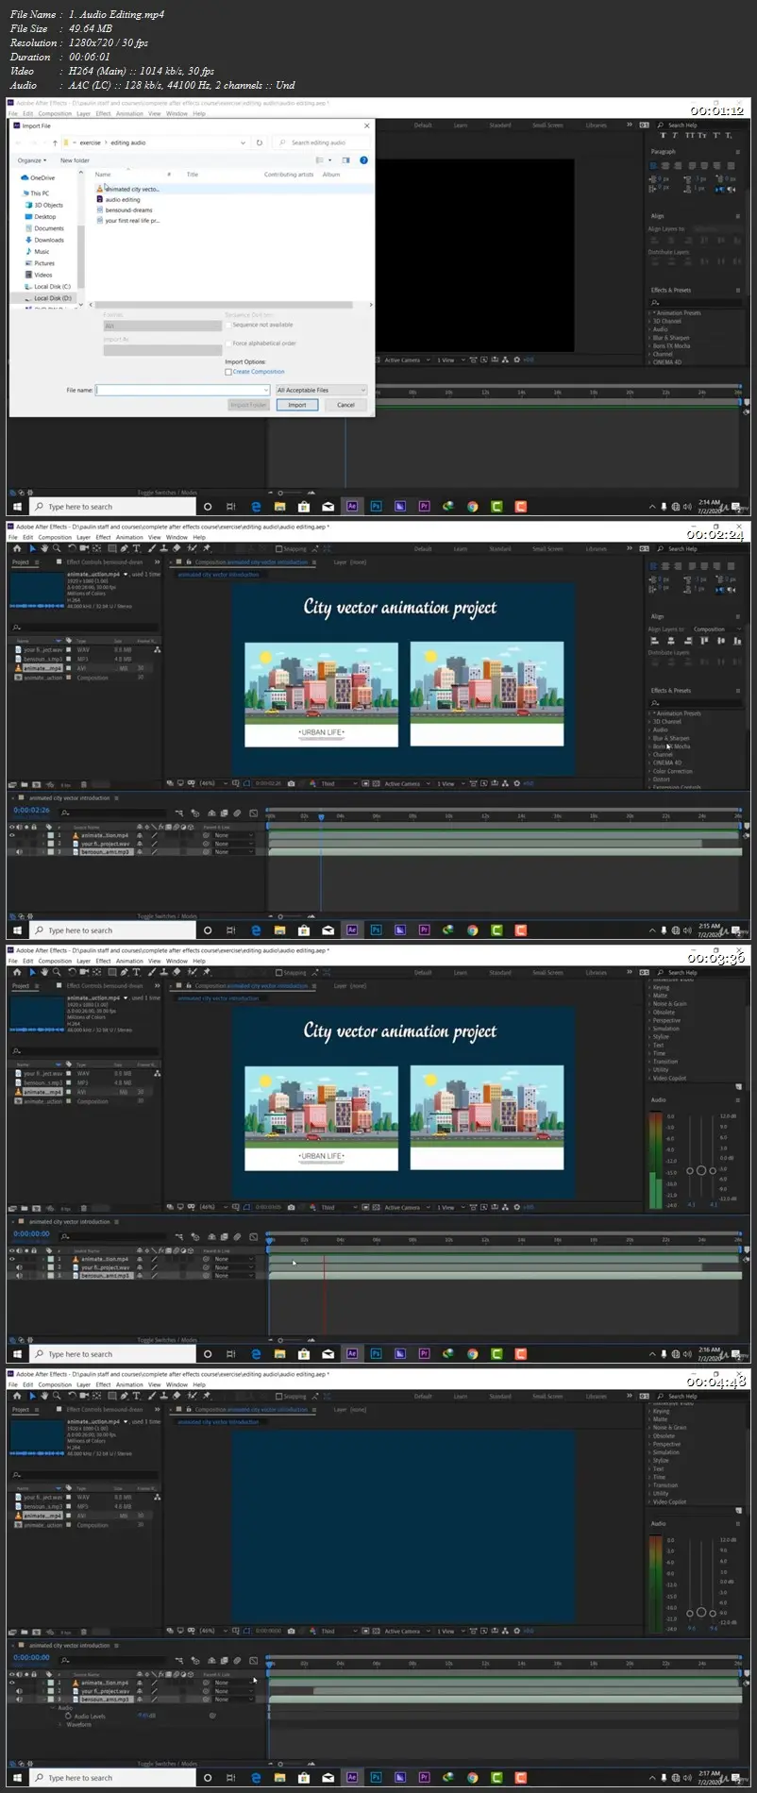Image resolution: width=757 pixels, height=1793 pixels.
Task: In the 00:02:24 frame, enable the Snapping checkbox
Action: [279, 548]
